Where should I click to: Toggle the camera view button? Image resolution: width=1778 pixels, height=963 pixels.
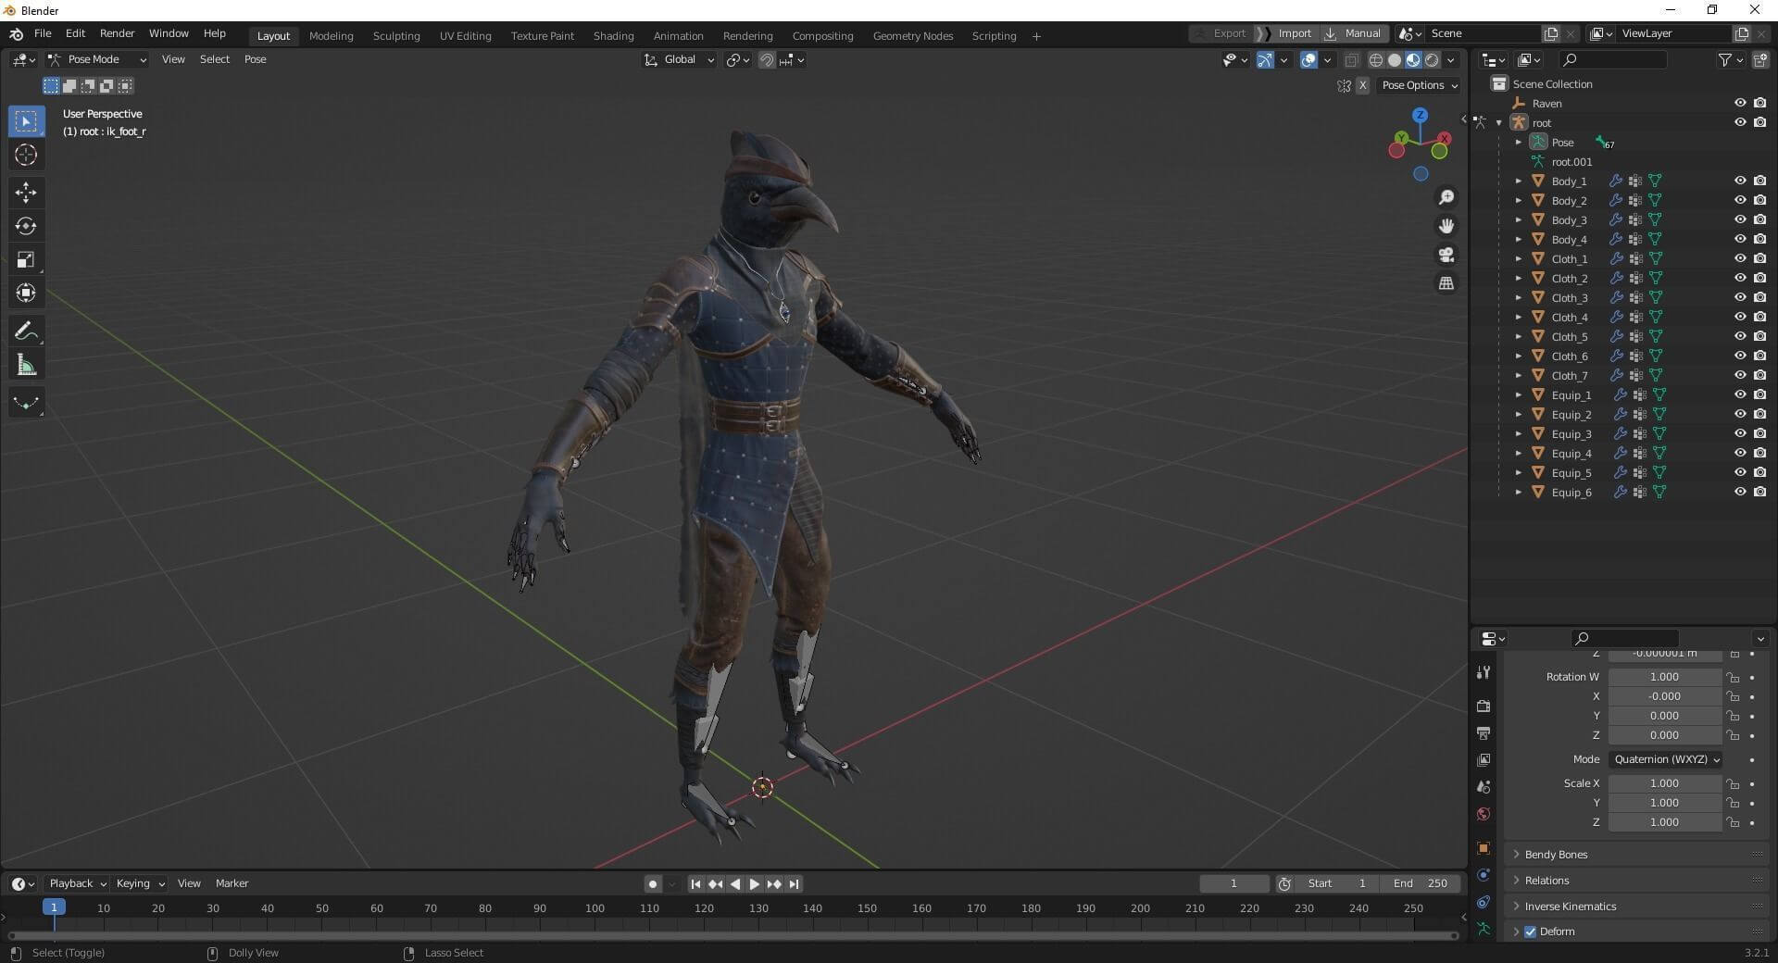[x=1446, y=255]
